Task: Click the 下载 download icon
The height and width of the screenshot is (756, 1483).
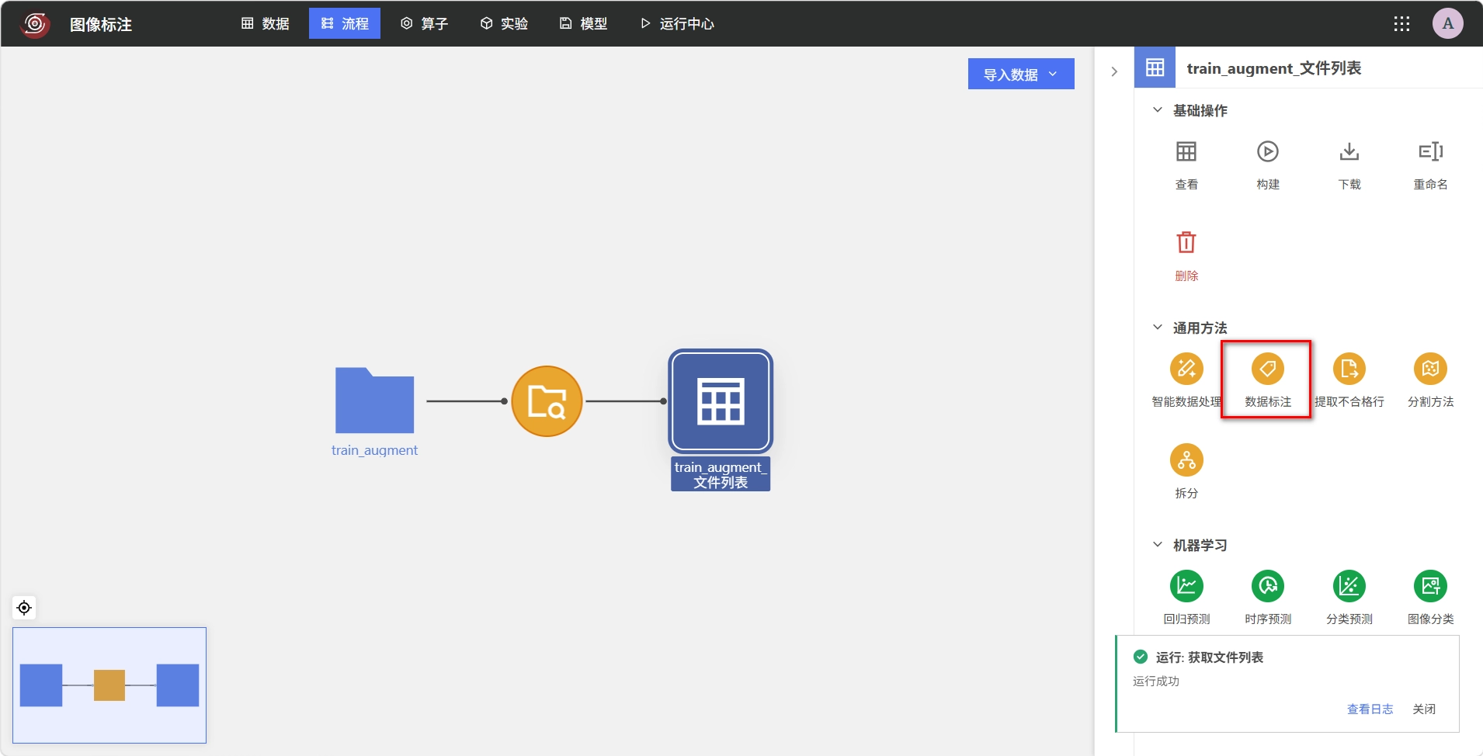Action: pyautogui.click(x=1349, y=151)
